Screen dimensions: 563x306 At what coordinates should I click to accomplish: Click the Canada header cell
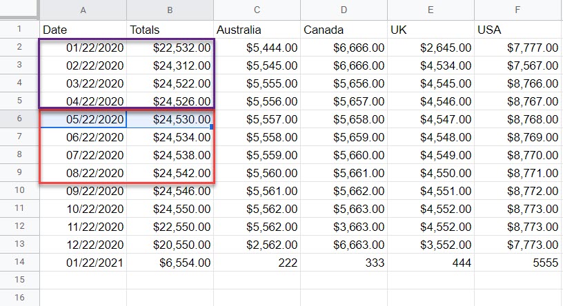point(344,30)
